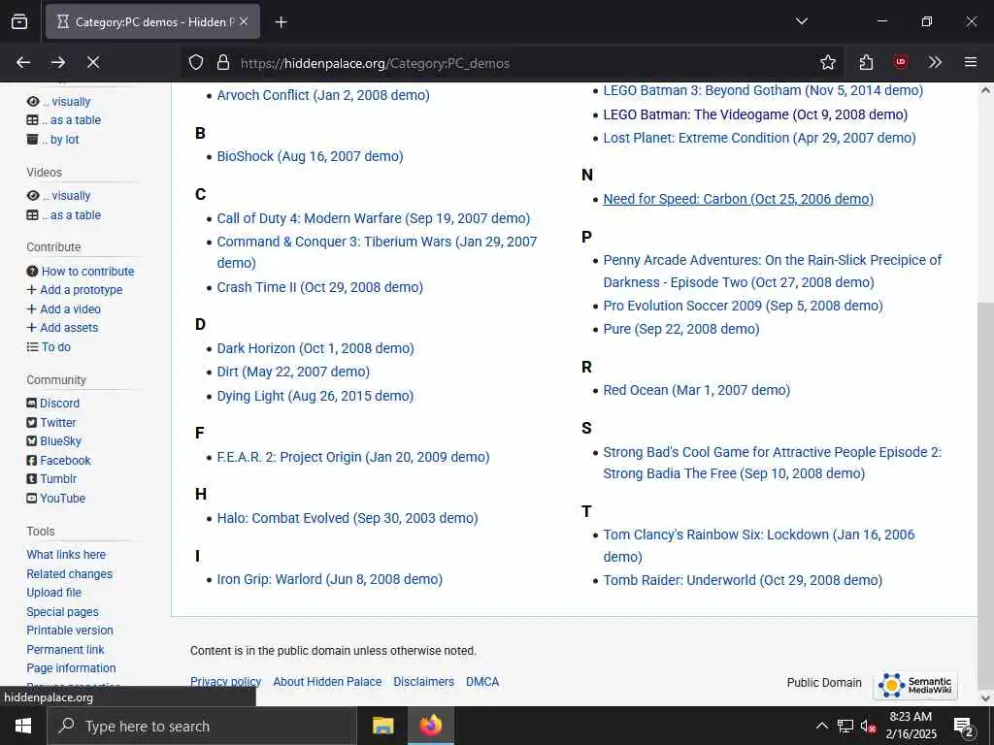
Task: Open the DMCA link
Action: 482,682
